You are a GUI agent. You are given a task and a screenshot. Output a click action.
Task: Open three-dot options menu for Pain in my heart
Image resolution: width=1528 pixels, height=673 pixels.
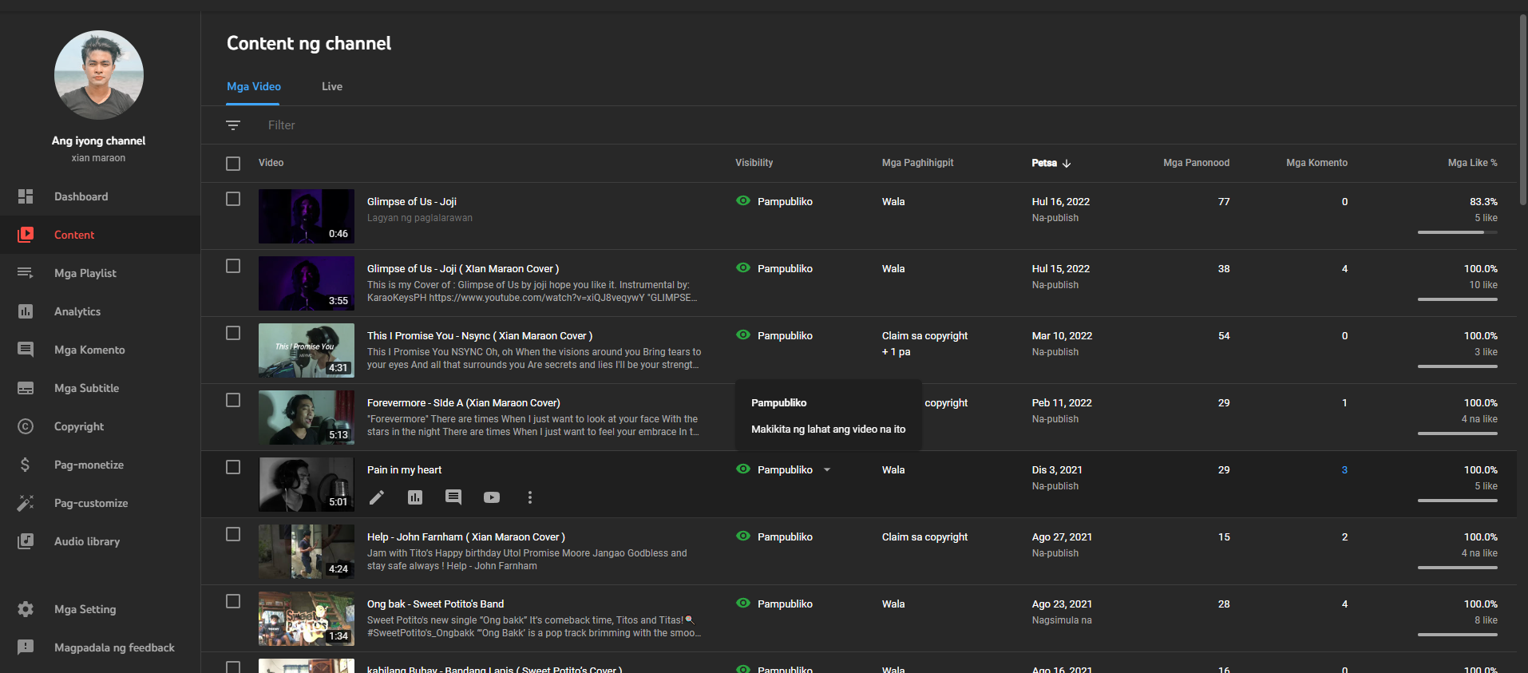coord(529,497)
